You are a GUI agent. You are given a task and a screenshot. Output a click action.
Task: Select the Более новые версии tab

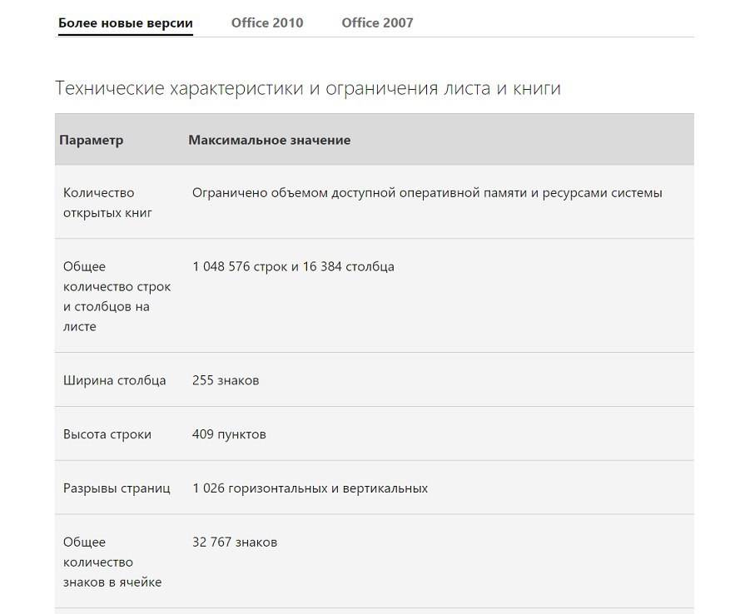pyautogui.click(x=126, y=22)
